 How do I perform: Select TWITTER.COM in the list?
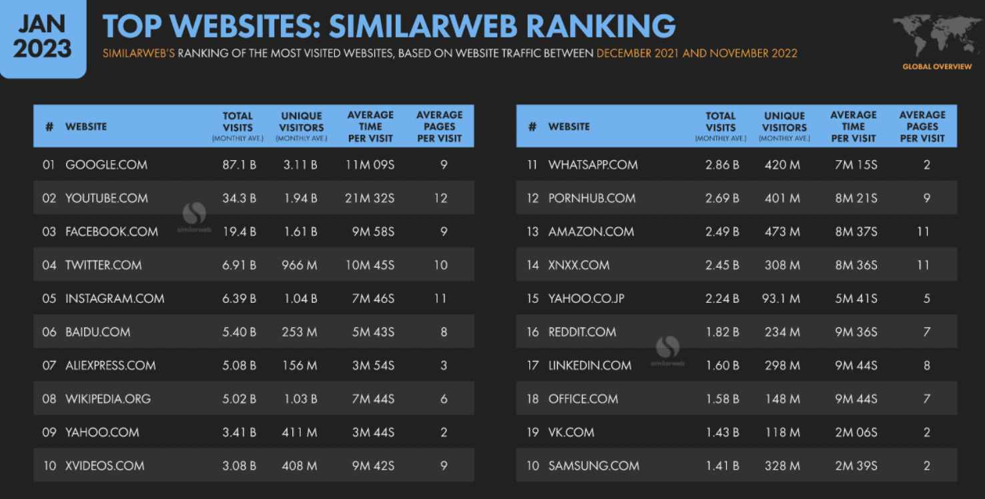[103, 265]
